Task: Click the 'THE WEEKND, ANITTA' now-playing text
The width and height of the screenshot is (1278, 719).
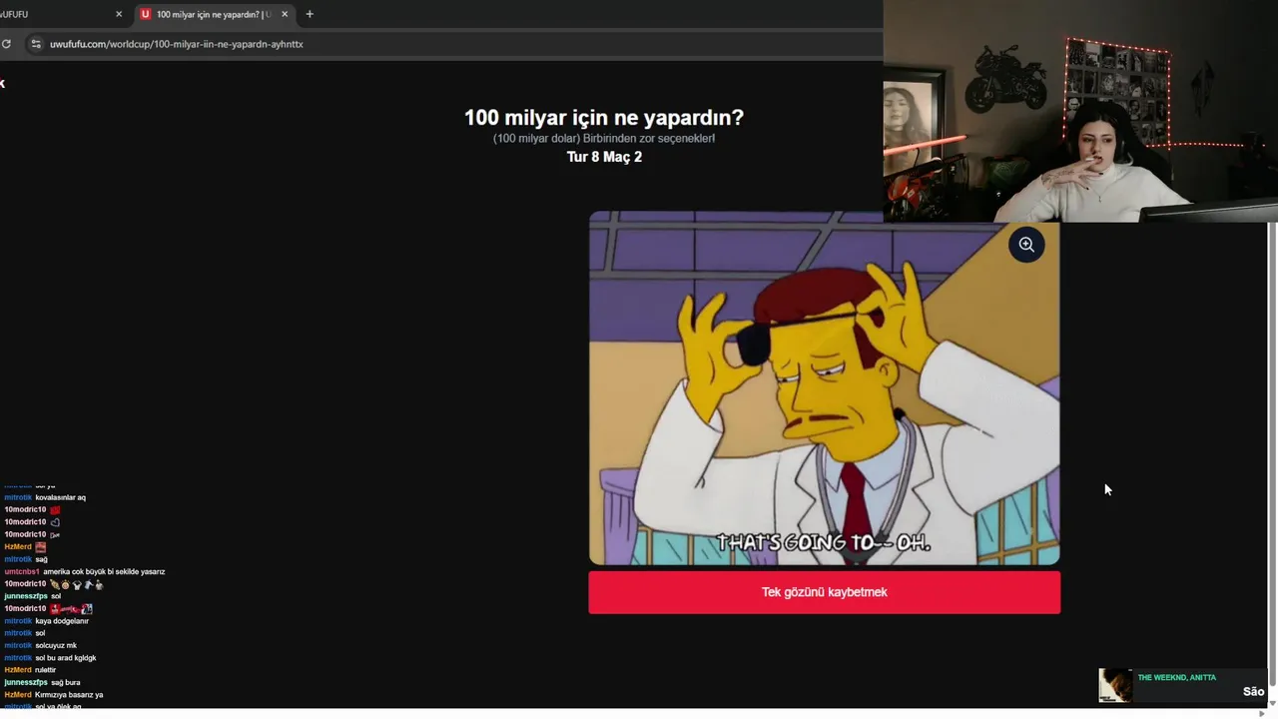Action: [1176, 677]
